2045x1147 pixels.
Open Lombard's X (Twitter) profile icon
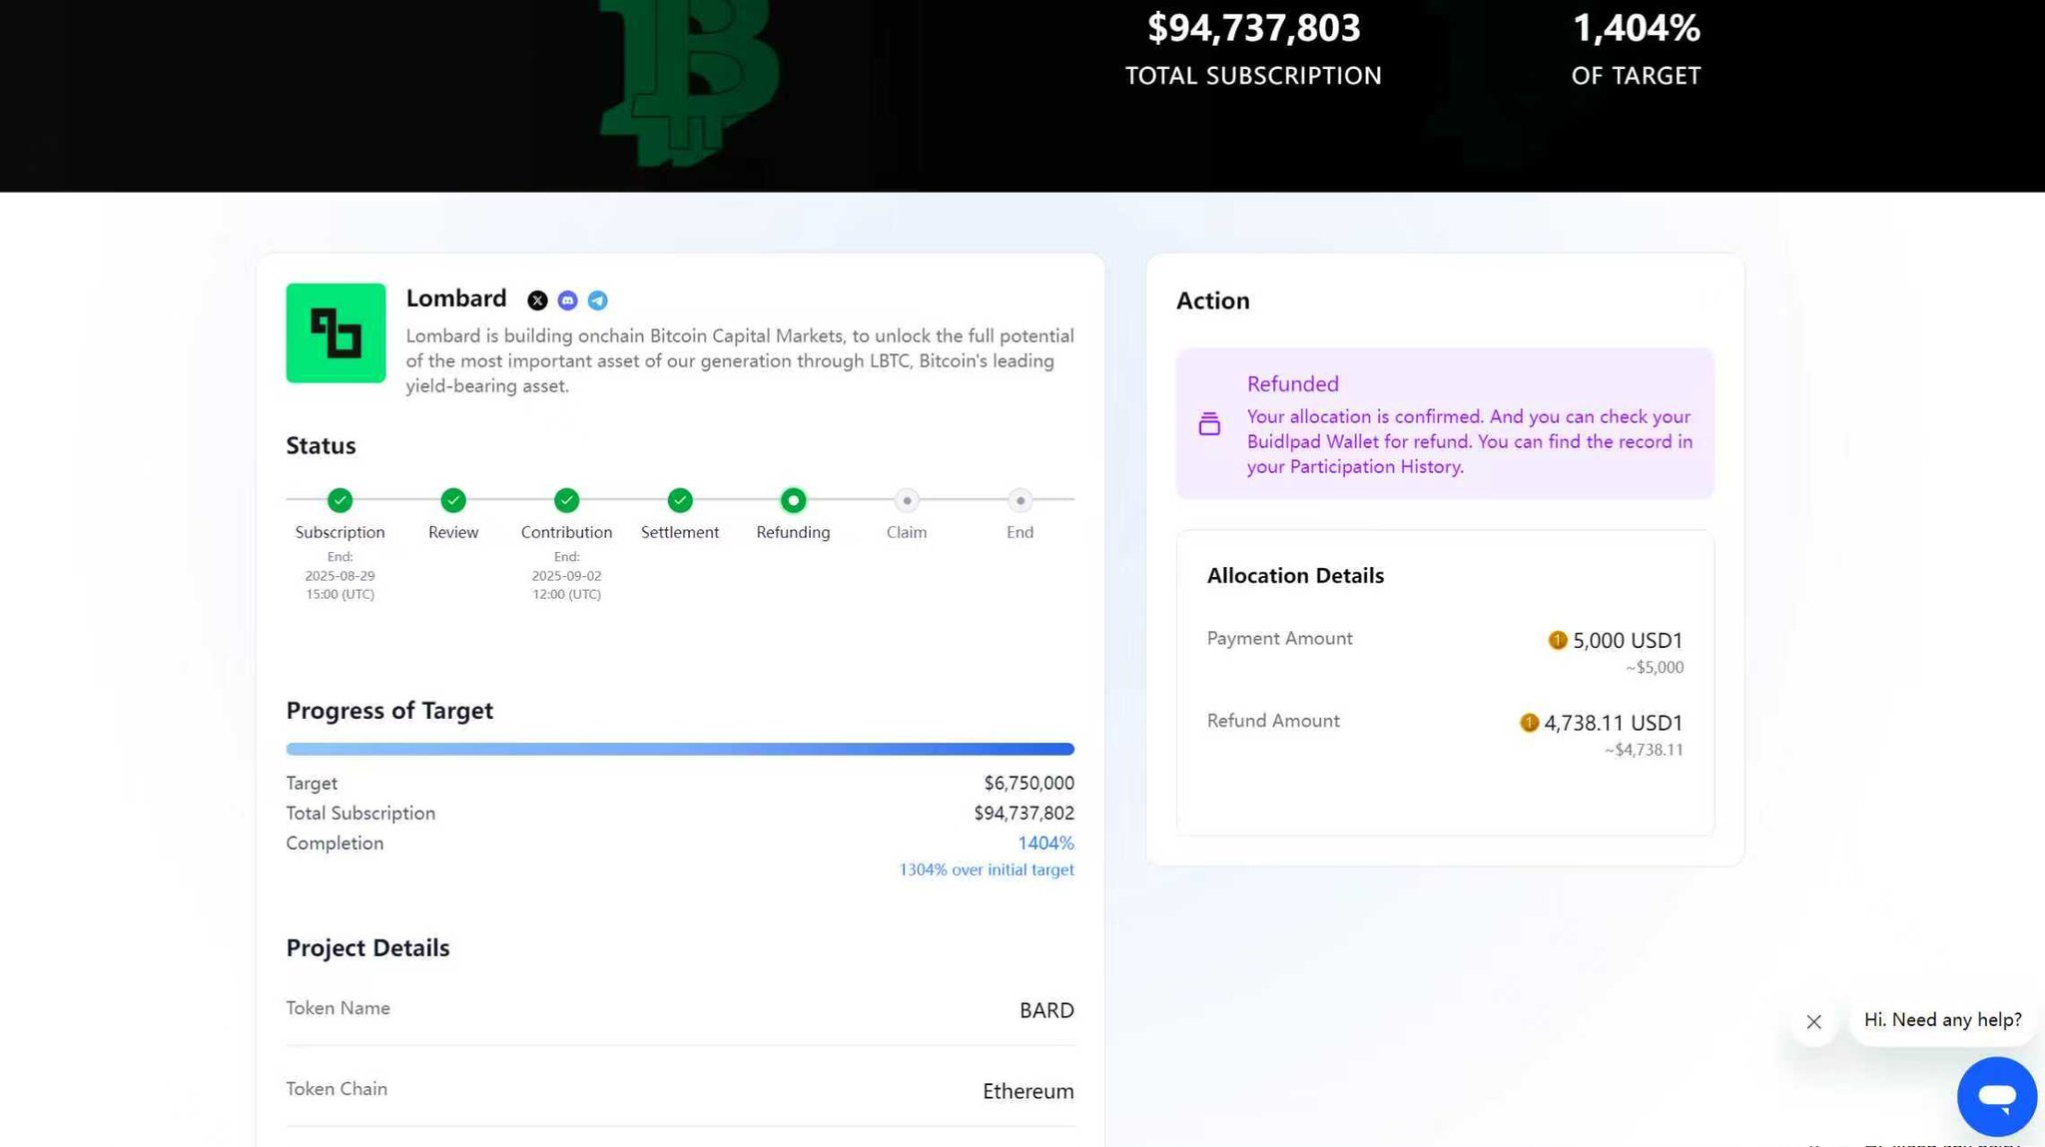point(537,300)
